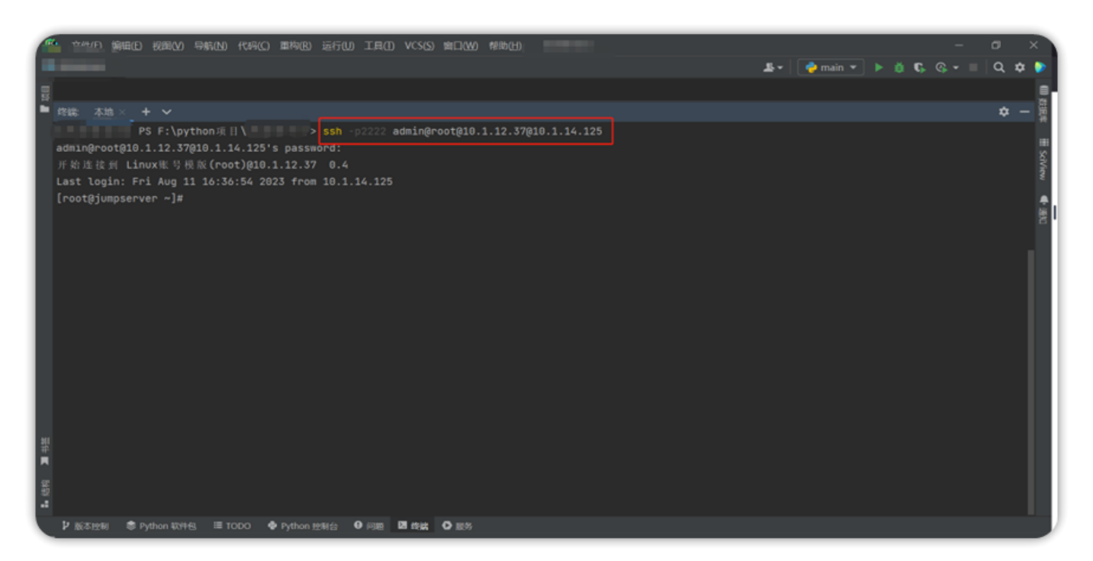The height and width of the screenshot is (561, 1093).
Task: Click the terminal vertical scrollbar
Action: pyautogui.click(x=1030, y=381)
